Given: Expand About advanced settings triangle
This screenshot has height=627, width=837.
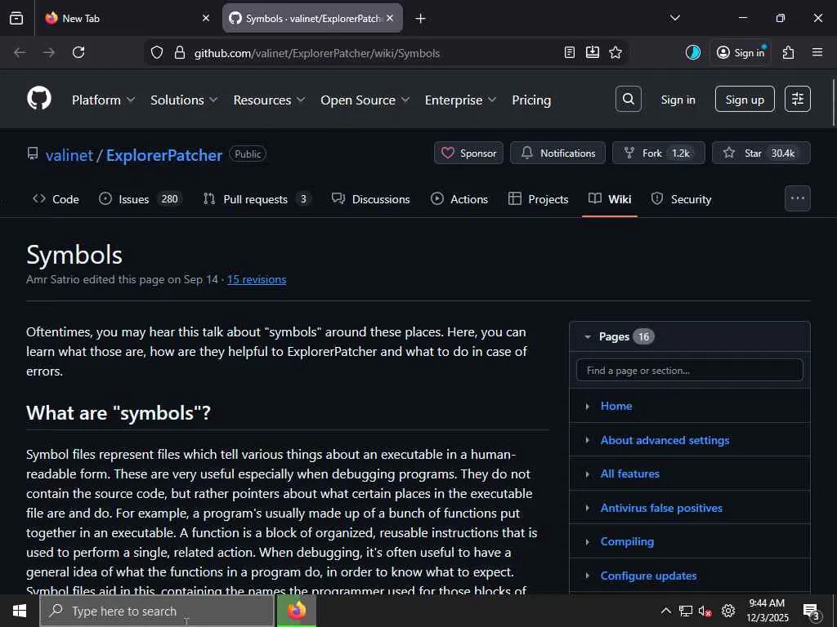Looking at the screenshot, I should pyautogui.click(x=587, y=440).
